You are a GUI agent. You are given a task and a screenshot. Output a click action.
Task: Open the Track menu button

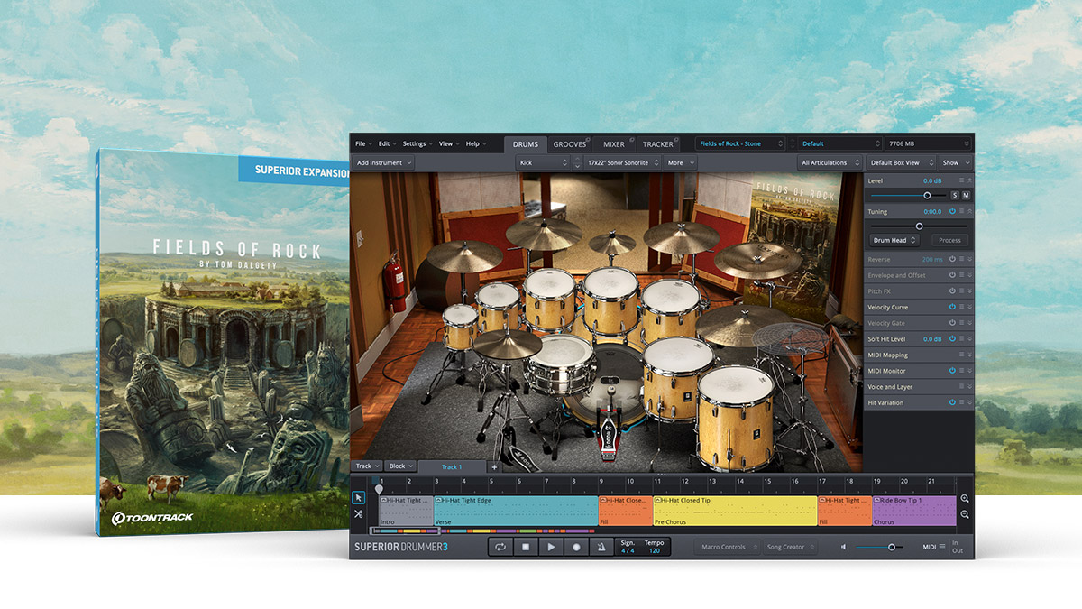click(x=367, y=466)
